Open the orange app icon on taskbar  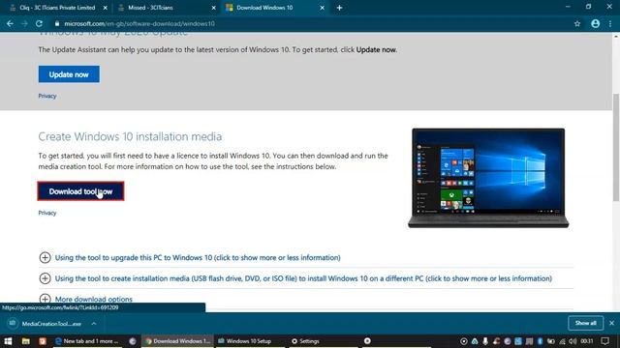(x=43, y=341)
